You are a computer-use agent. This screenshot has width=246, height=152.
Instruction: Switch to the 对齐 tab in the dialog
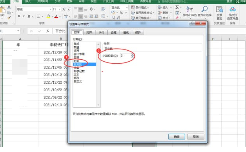tap(89, 33)
